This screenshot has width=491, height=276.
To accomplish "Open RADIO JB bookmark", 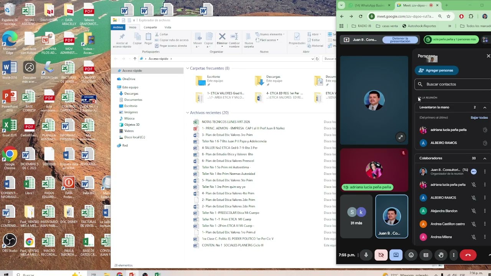I will [361, 26].
